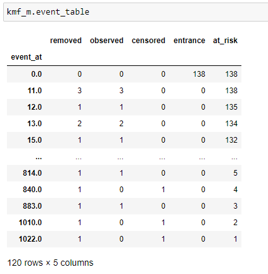Click removed value 3 in row 11.0
268x274 pixels.
[x=79, y=91]
